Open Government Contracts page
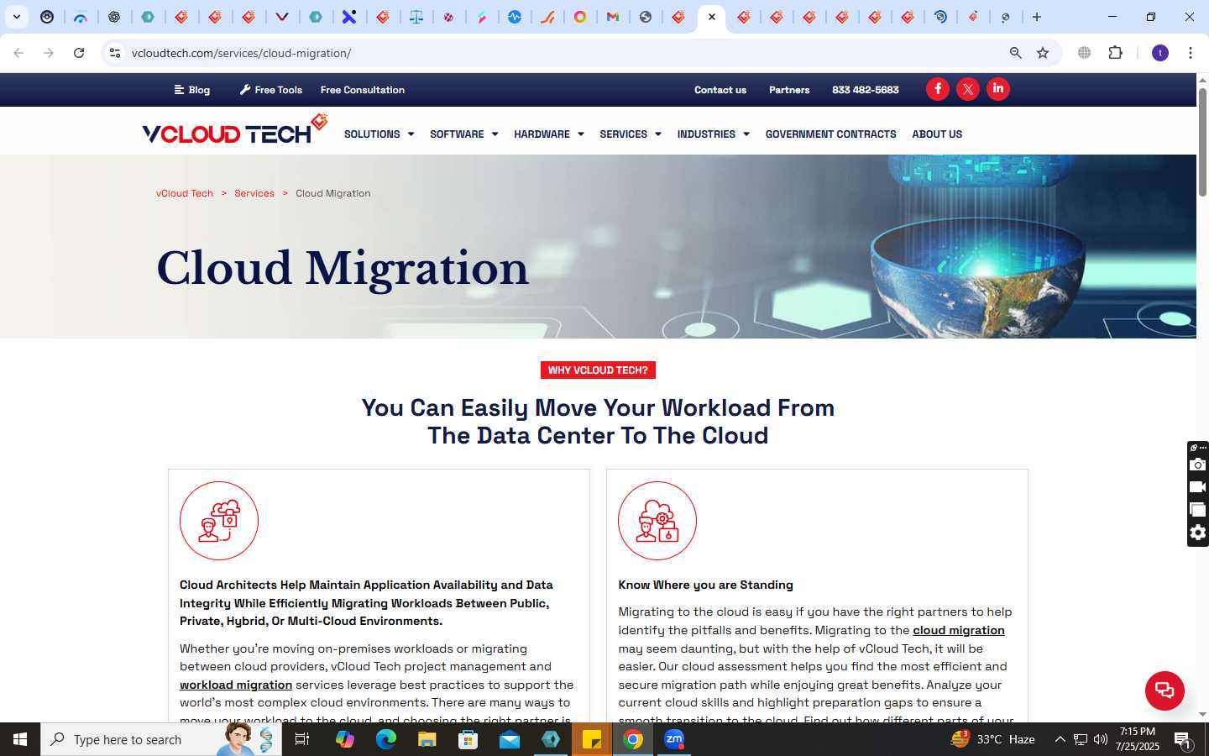The image size is (1209, 756). pos(830,134)
